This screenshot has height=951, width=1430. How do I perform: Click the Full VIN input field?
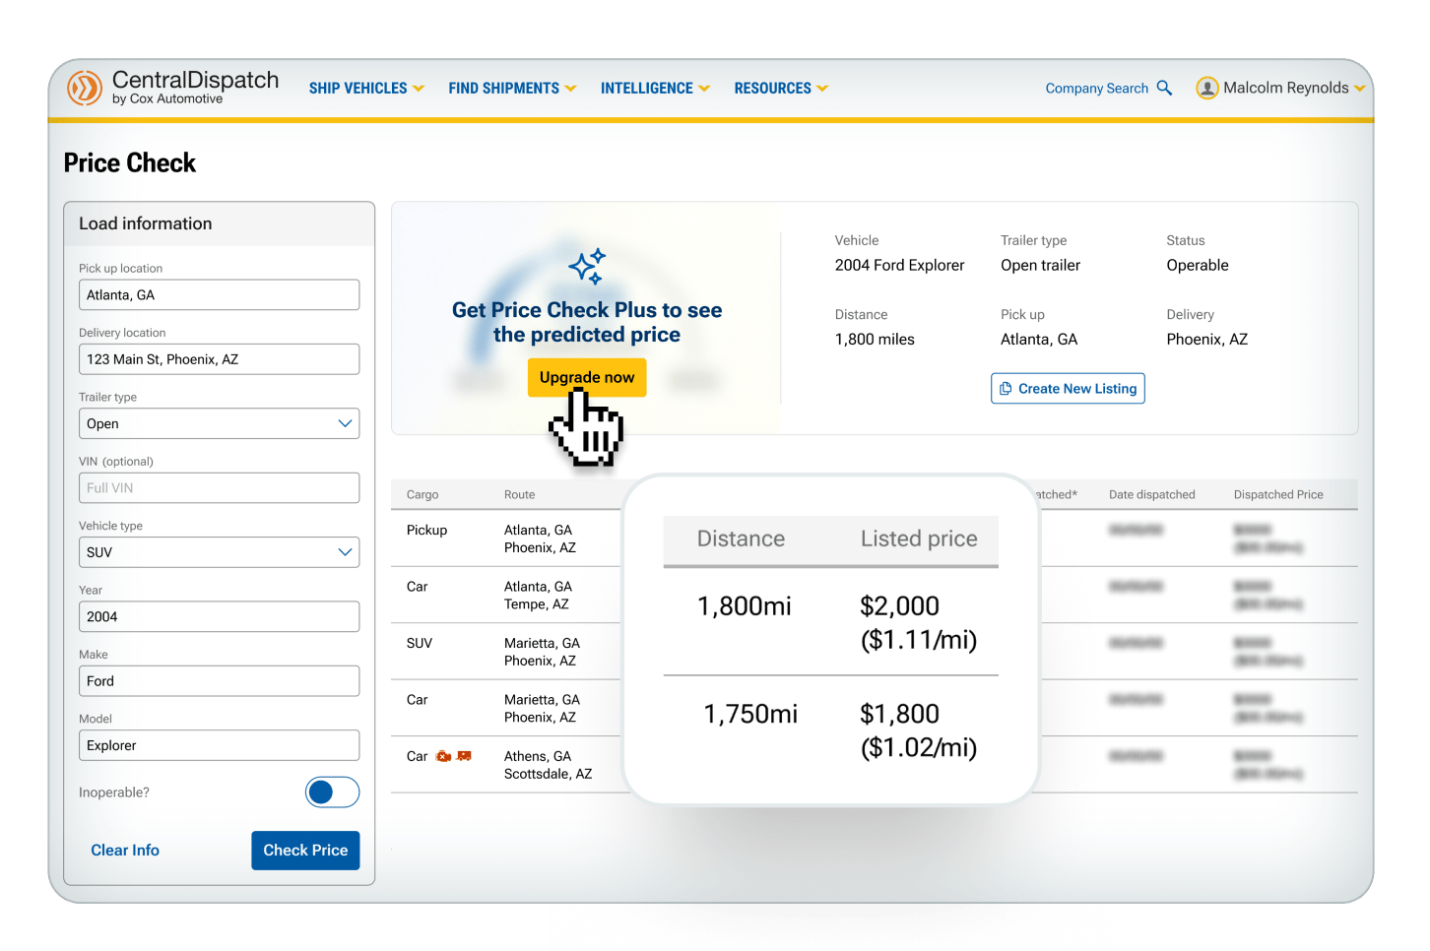[219, 488]
